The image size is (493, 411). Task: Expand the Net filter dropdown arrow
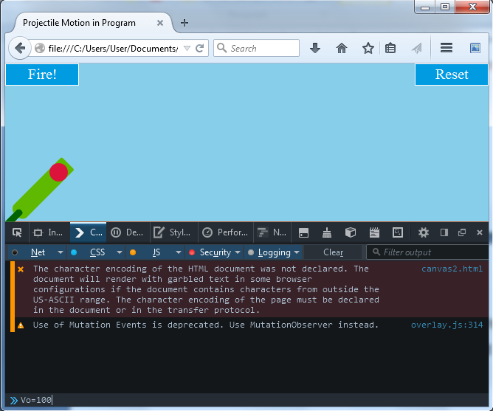[61, 252]
